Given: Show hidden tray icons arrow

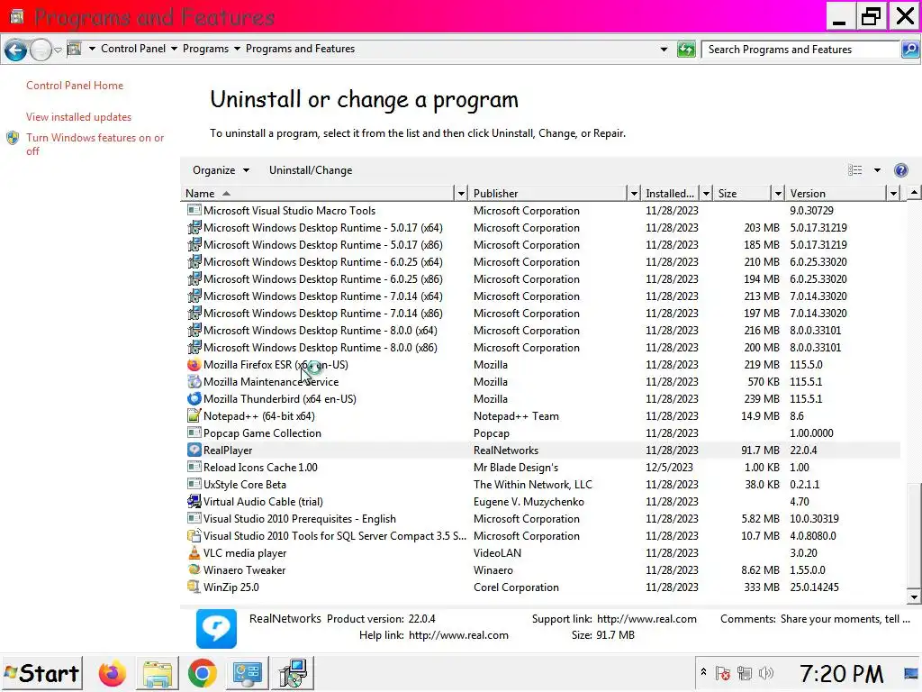Looking at the screenshot, I should tap(703, 672).
